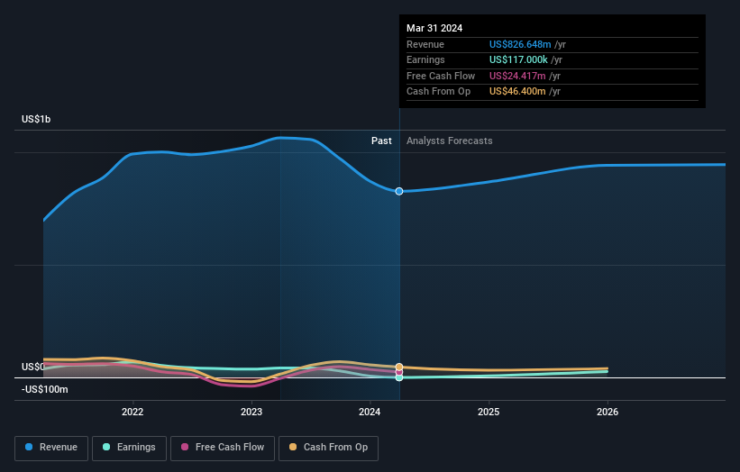The width and height of the screenshot is (740, 472).
Task: Select the 2023 x-axis label
Action: click(251, 412)
